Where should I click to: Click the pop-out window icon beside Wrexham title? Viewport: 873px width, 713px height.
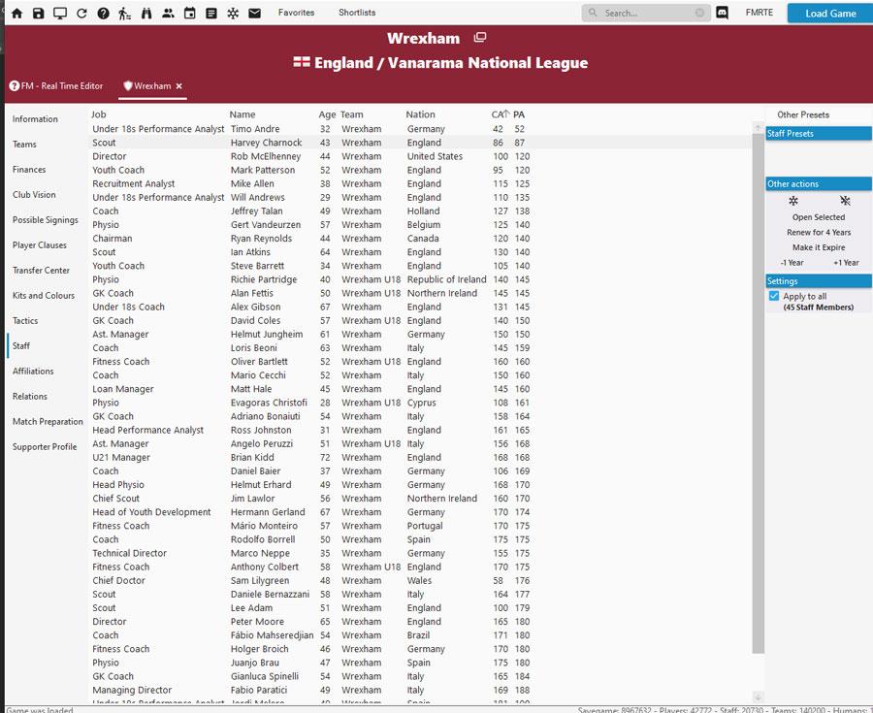click(x=480, y=37)
